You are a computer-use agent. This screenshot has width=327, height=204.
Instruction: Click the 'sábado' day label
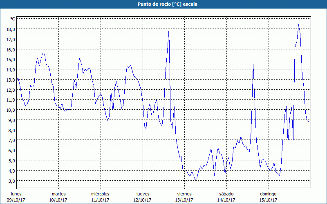pos(226,193)
